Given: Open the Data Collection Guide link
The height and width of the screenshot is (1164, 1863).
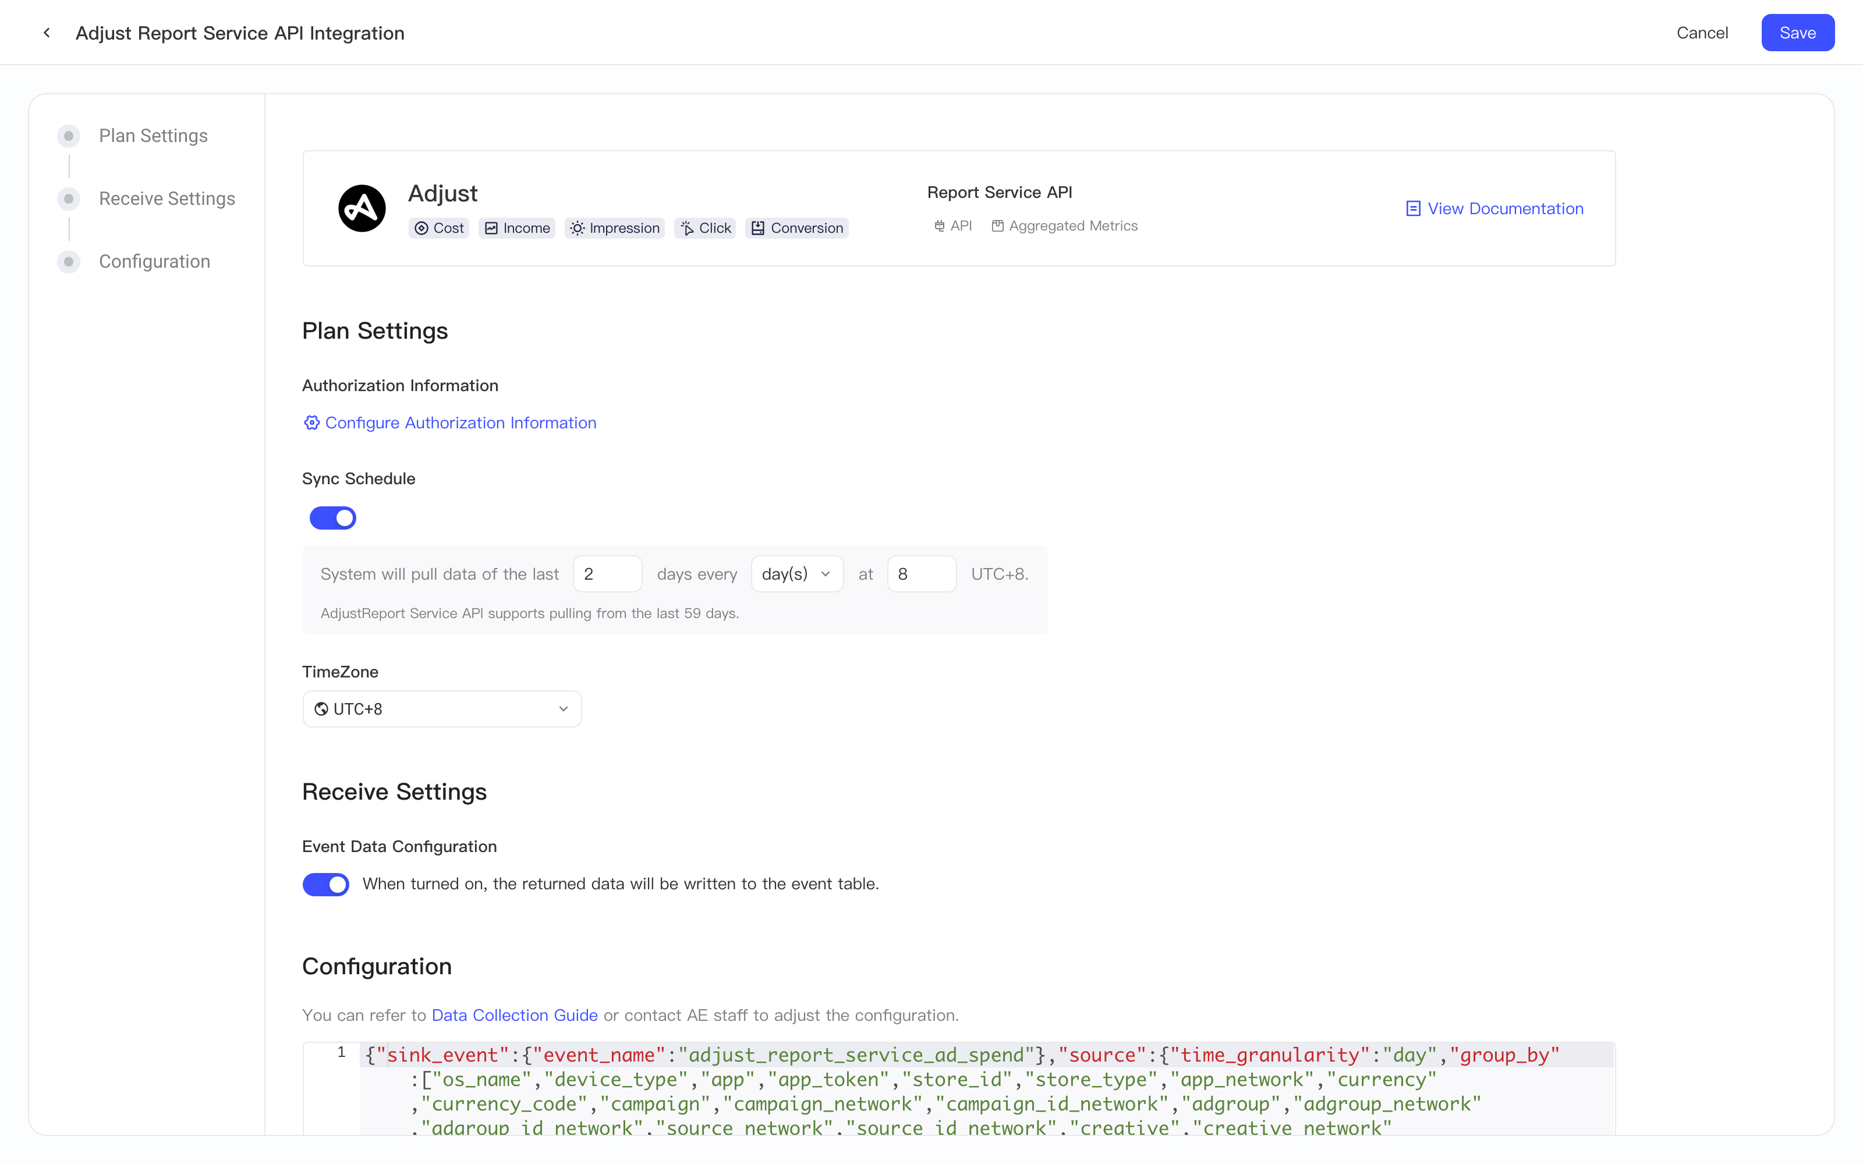Looking at the screenshot, I should [x=514, y=1016].
